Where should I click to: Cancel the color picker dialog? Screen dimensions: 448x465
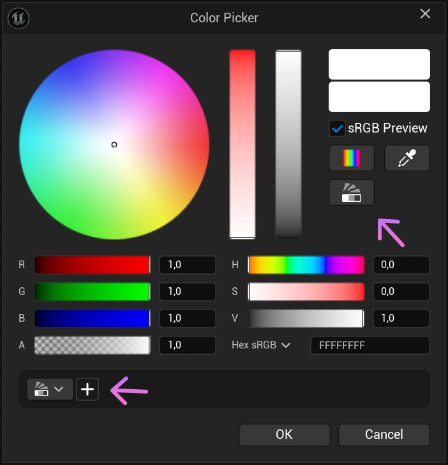pos(384,435)
